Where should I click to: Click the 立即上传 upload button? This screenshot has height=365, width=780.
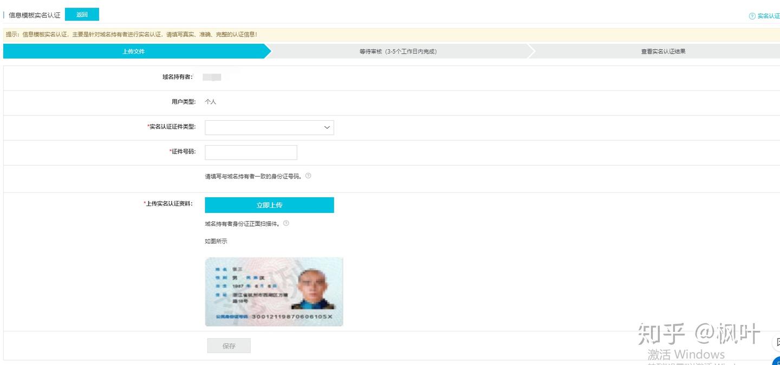point(269,205)
